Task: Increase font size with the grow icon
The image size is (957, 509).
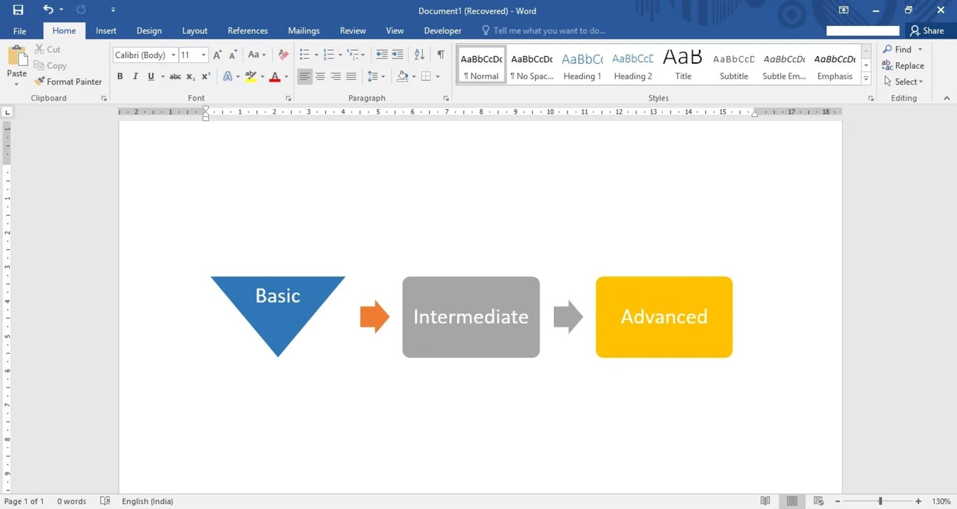Action: [x=217, y=55]
